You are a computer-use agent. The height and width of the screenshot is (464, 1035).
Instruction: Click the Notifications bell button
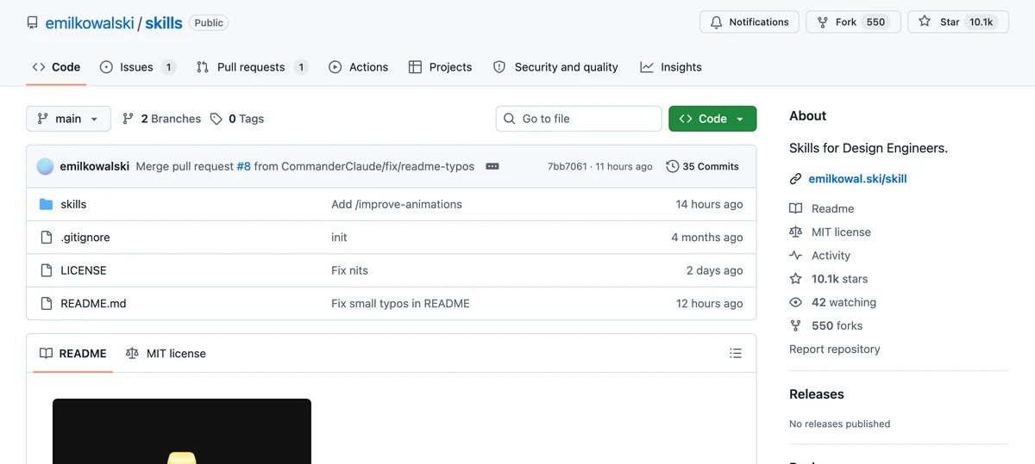click(x=750, y=22)
